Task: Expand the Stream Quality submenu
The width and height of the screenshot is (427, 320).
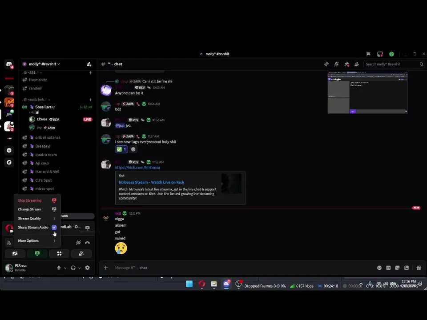Action: coord(37,219)
